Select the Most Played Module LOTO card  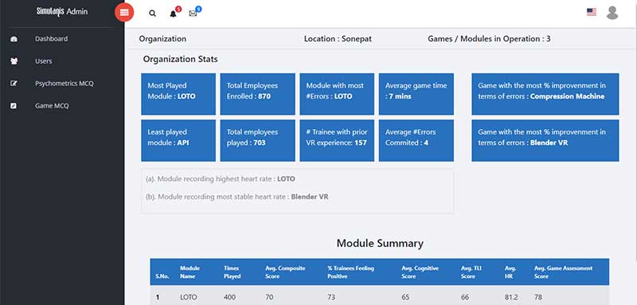tap(178, 94)
